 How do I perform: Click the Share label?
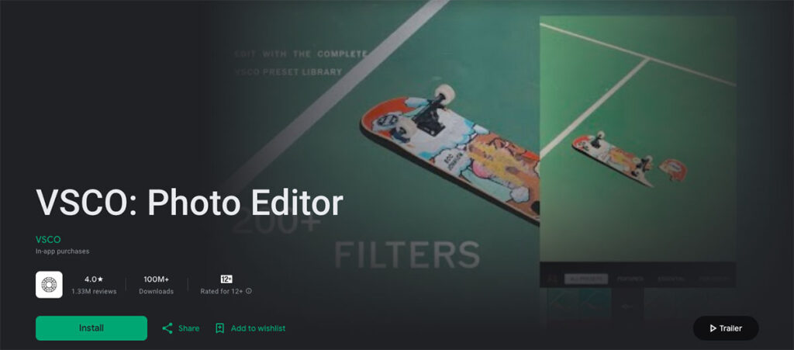(188, 328)
